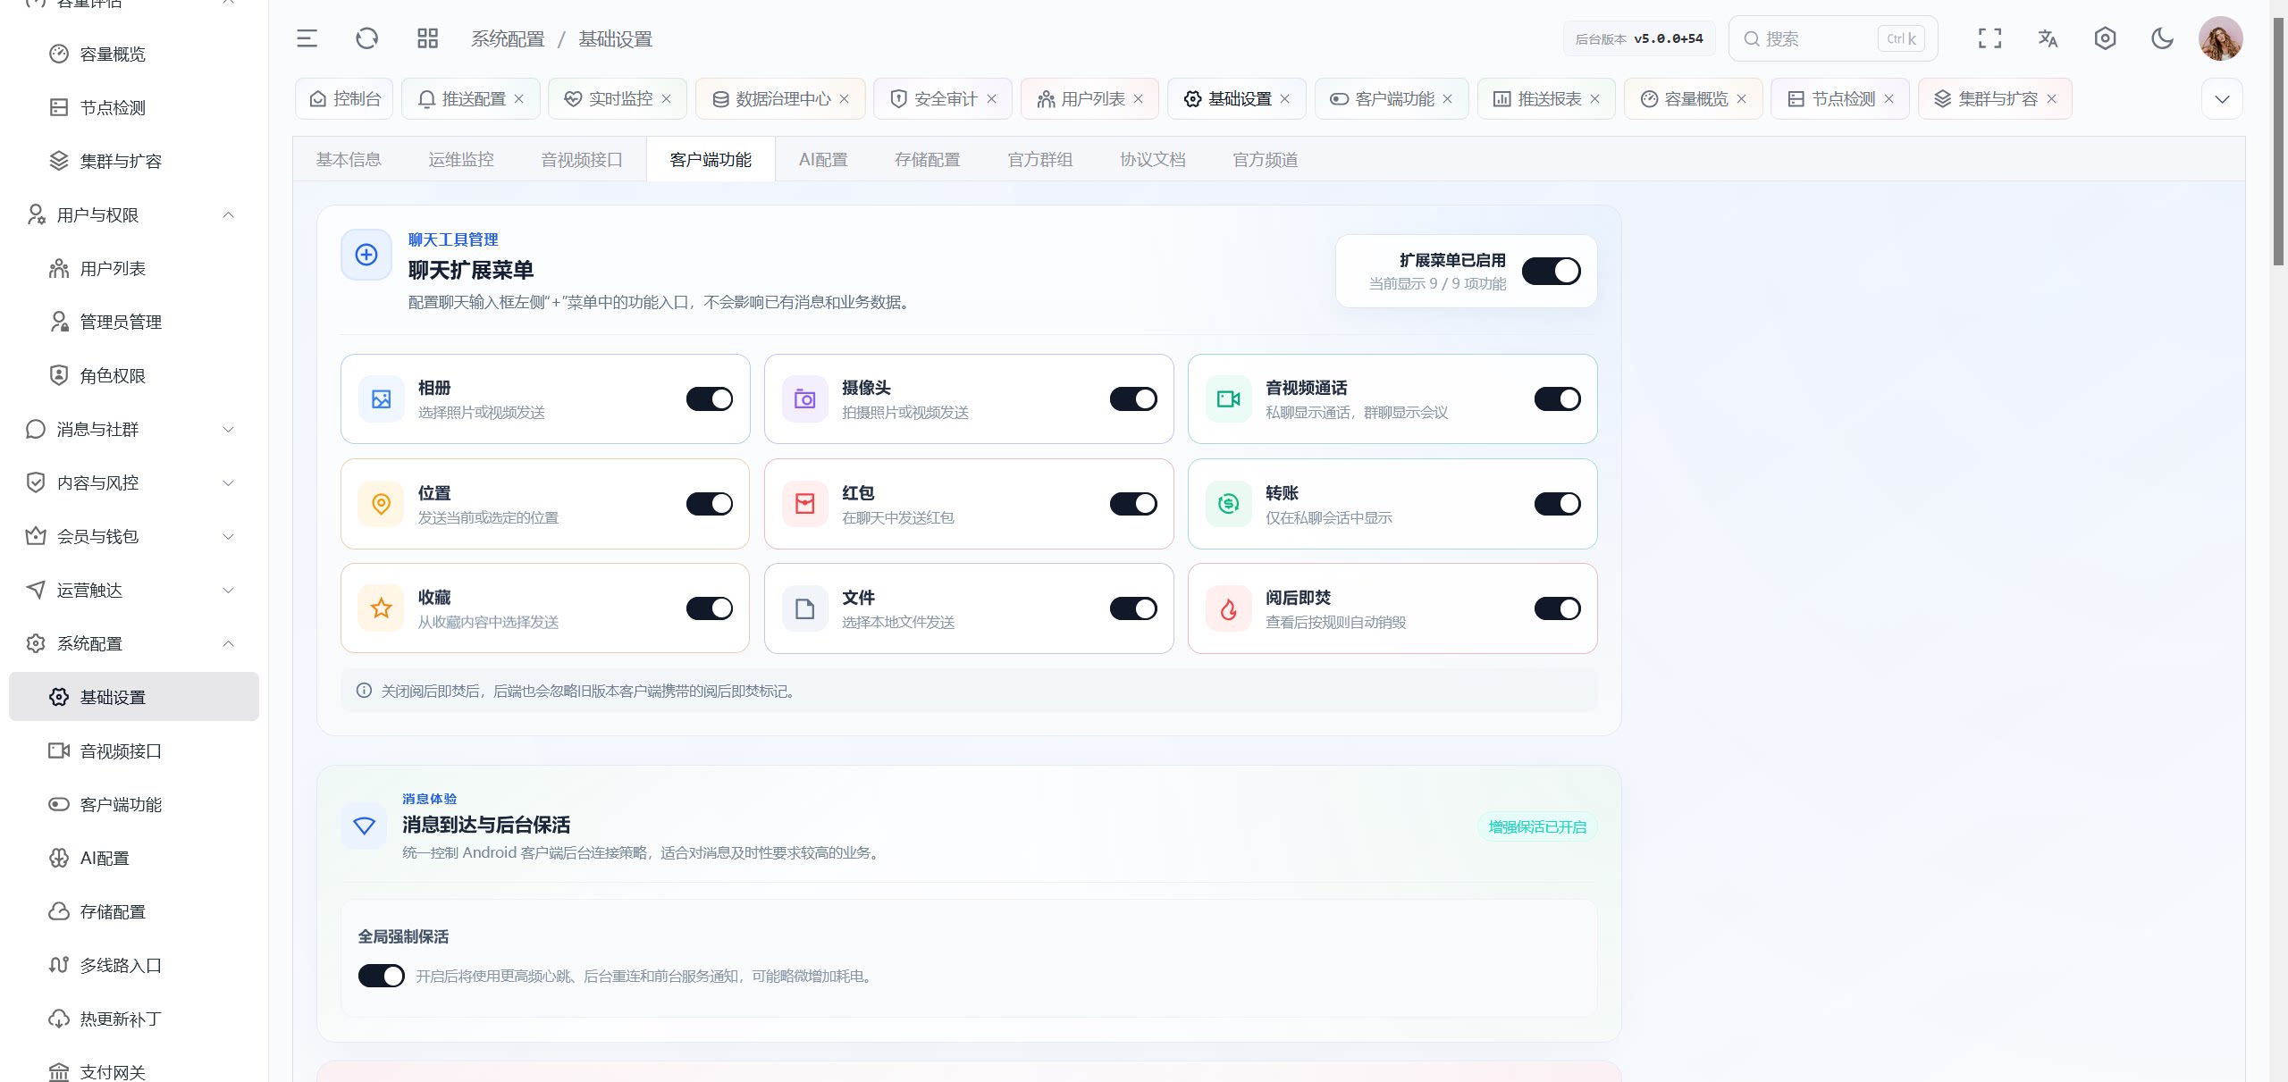Open 热更新补丁 in the sidebar
This screenshot has height=1082, width=2288.
[x=134, y=1019]
